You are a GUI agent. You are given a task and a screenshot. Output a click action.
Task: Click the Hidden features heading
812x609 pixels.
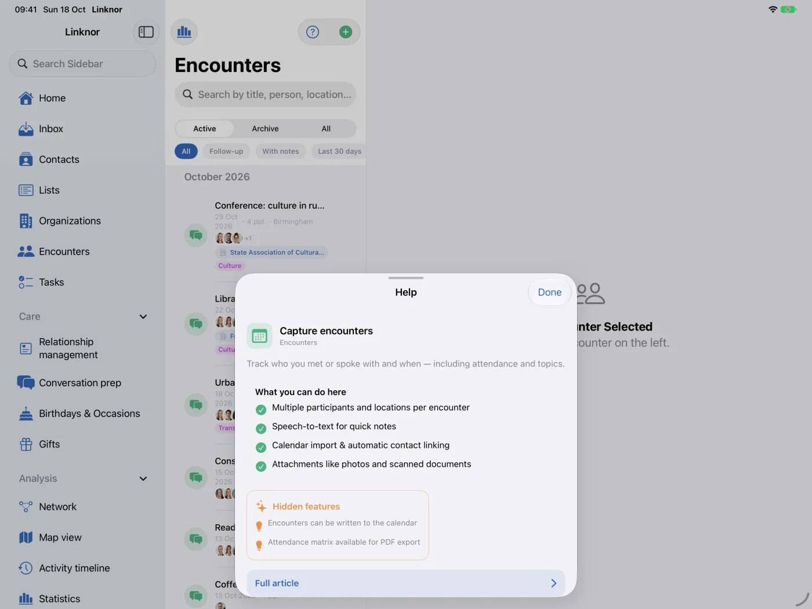(x=306, y=506)
